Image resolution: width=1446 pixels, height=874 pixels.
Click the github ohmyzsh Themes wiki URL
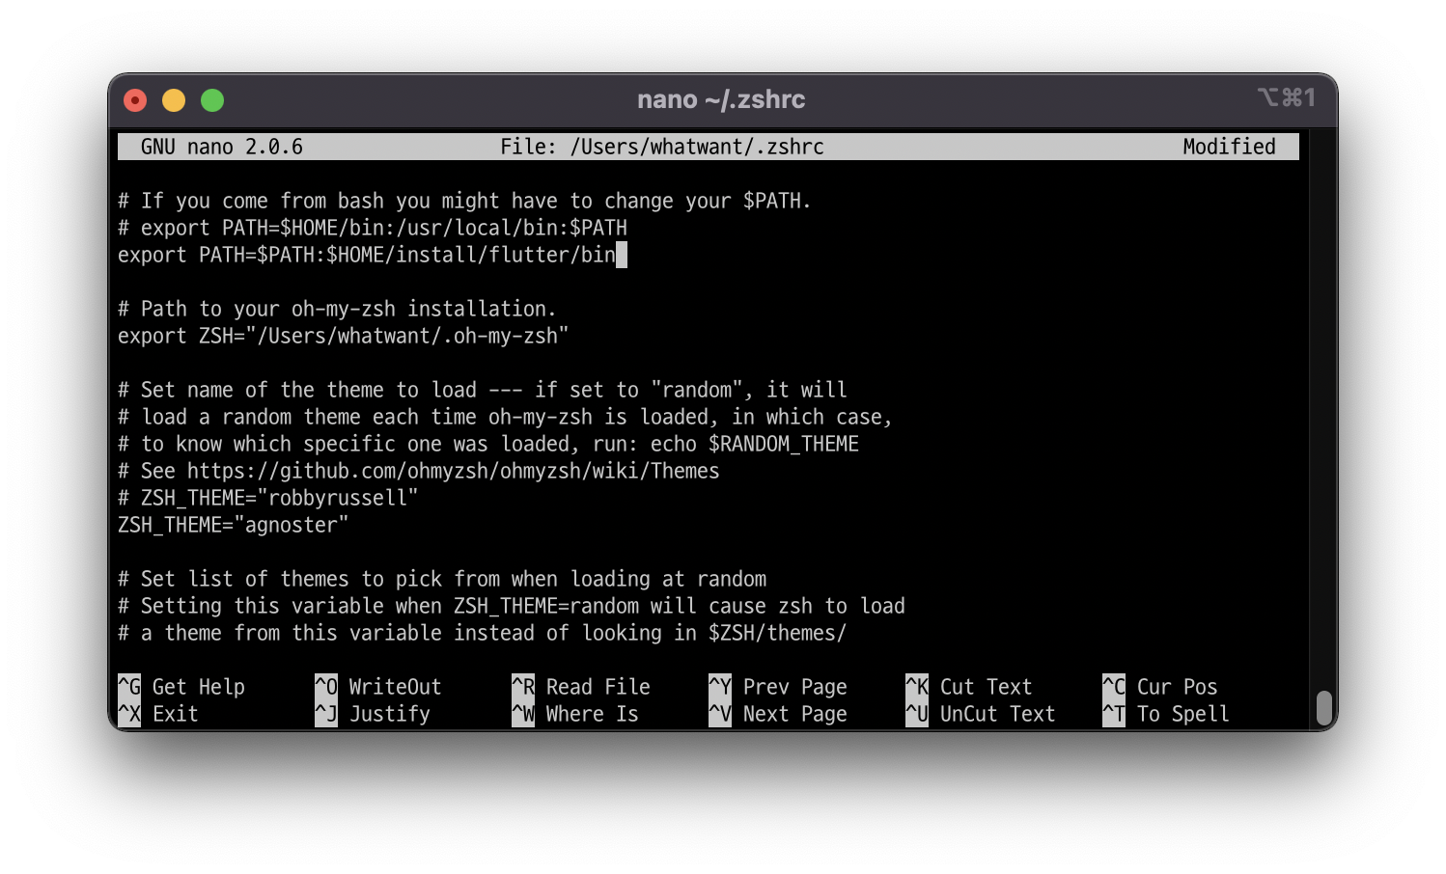point(454,471)
